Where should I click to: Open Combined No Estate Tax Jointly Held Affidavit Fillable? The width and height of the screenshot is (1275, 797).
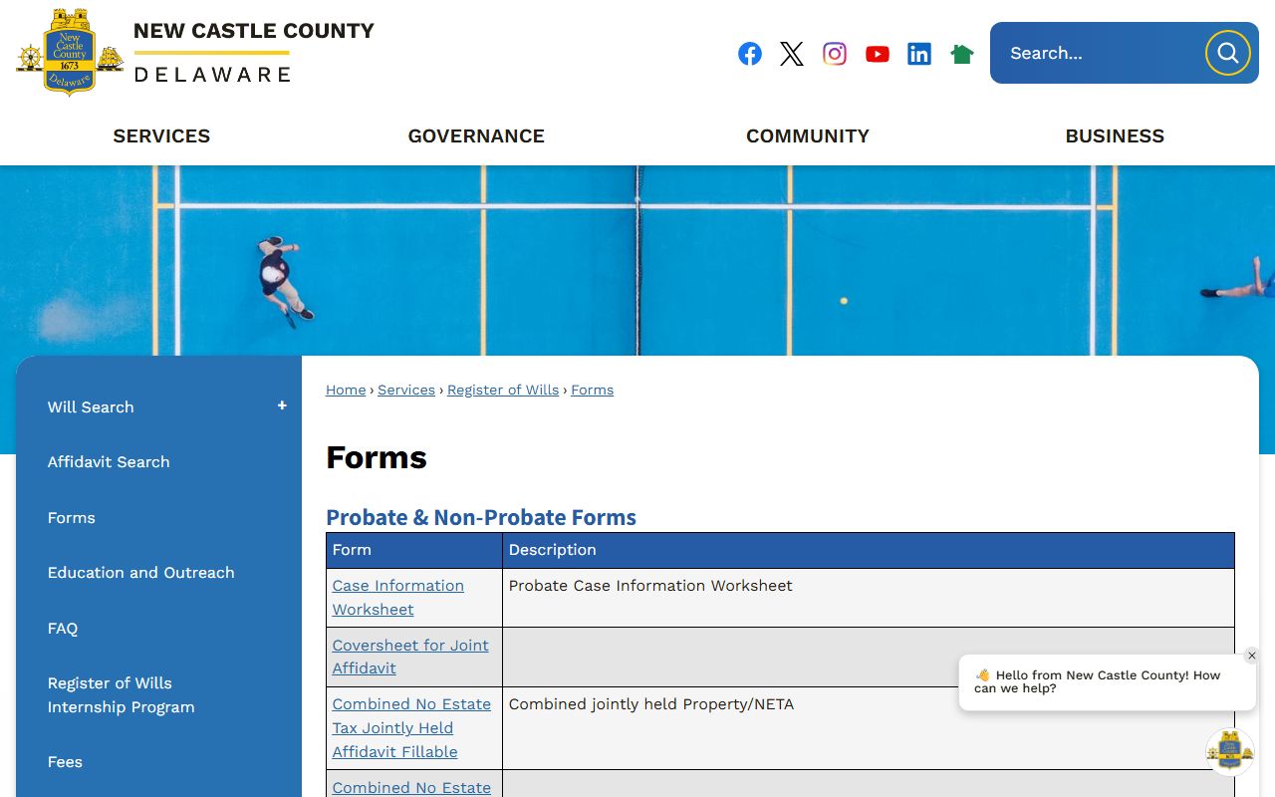411,728
